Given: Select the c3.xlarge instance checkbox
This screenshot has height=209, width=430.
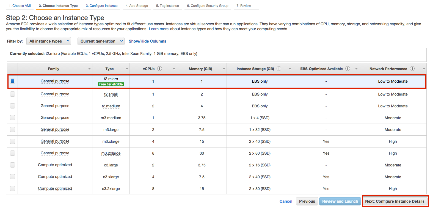Looking at the screenshot, I should tap(12, 177).
